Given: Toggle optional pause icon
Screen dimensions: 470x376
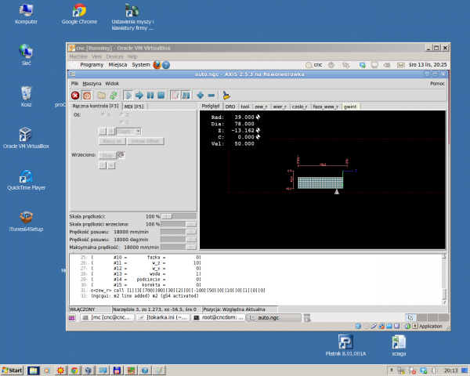Looking at the screenshot, I should [x=186, y=96].
